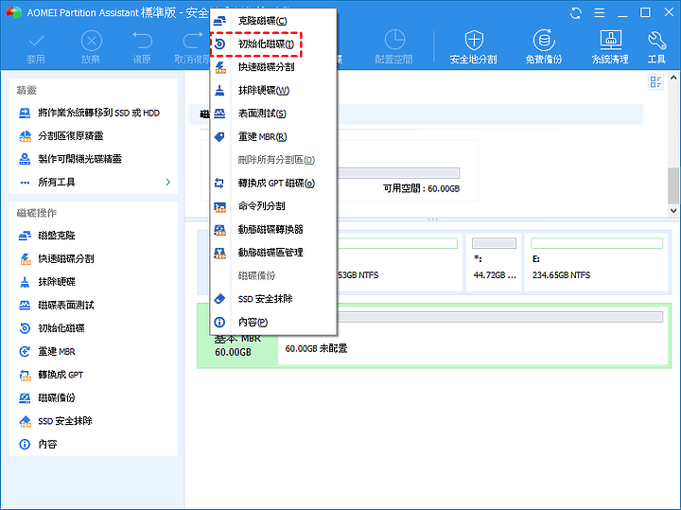Open 動態磁碟轉換器 menu entry
Screen dimensions: 681x510
coord(273,229)
